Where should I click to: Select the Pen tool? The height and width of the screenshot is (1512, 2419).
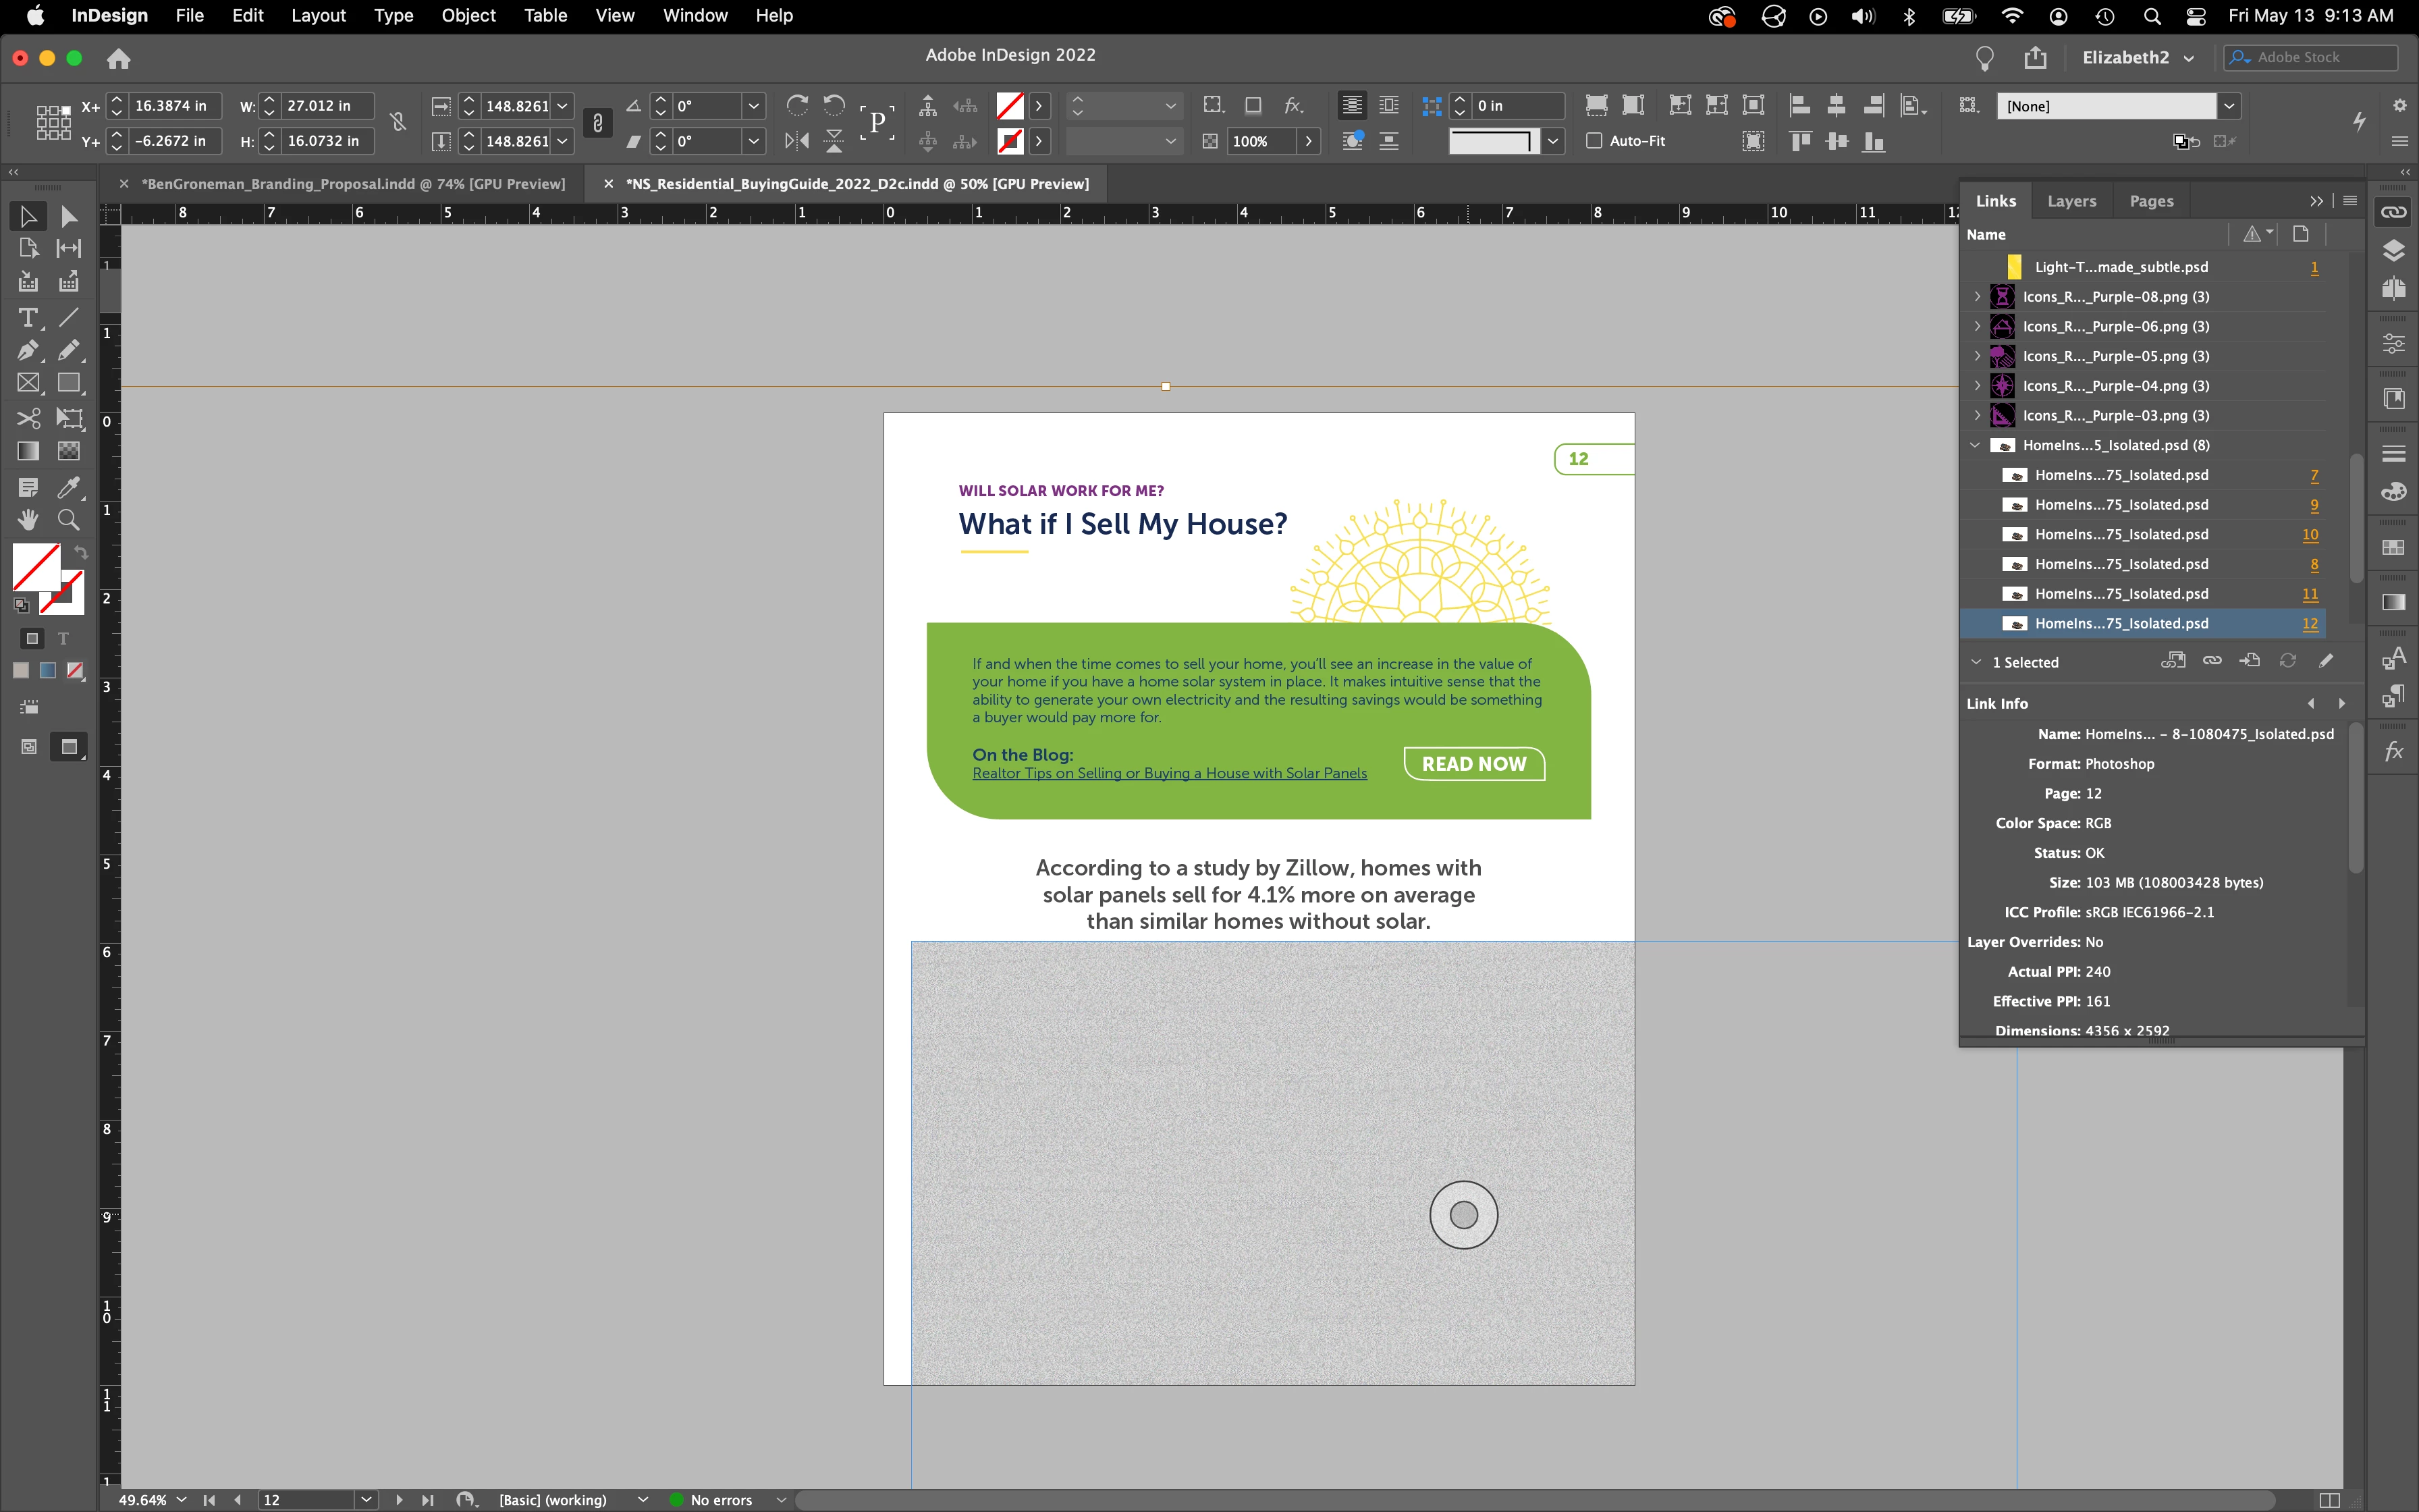pos(27,350)
